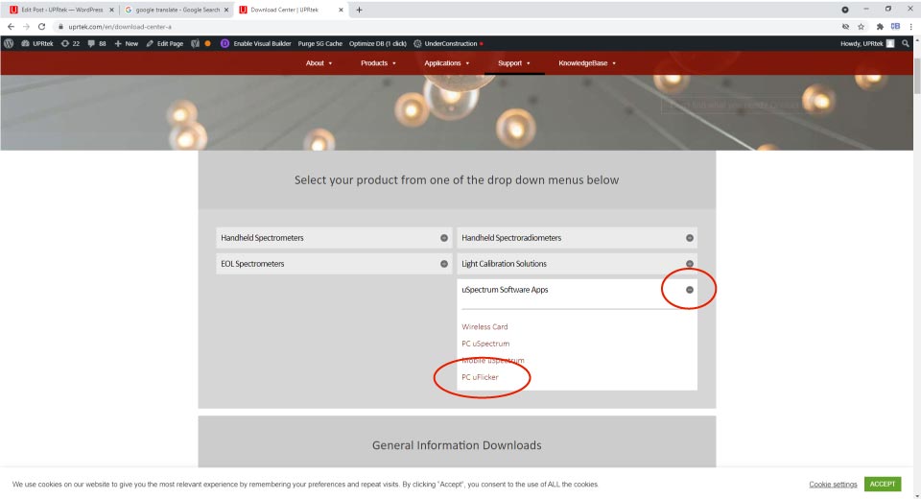The image size is (921, 499).
Task: Open Cookie settings
Action: coord(833,485)
